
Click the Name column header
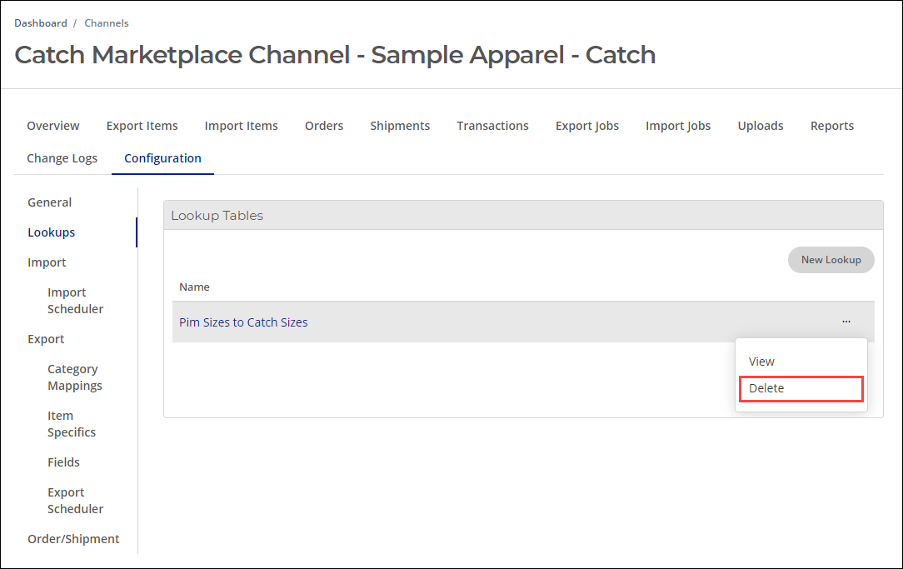194,287
